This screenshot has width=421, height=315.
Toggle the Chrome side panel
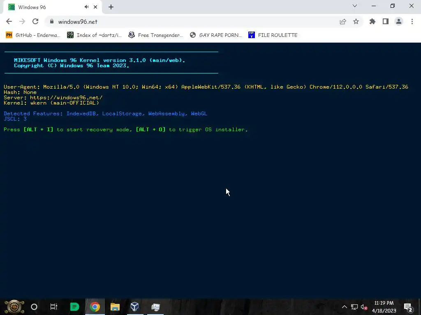(386, 22)
